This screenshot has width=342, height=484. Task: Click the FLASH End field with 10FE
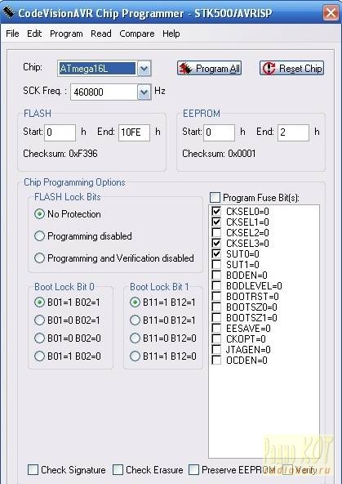pos(135,132)
